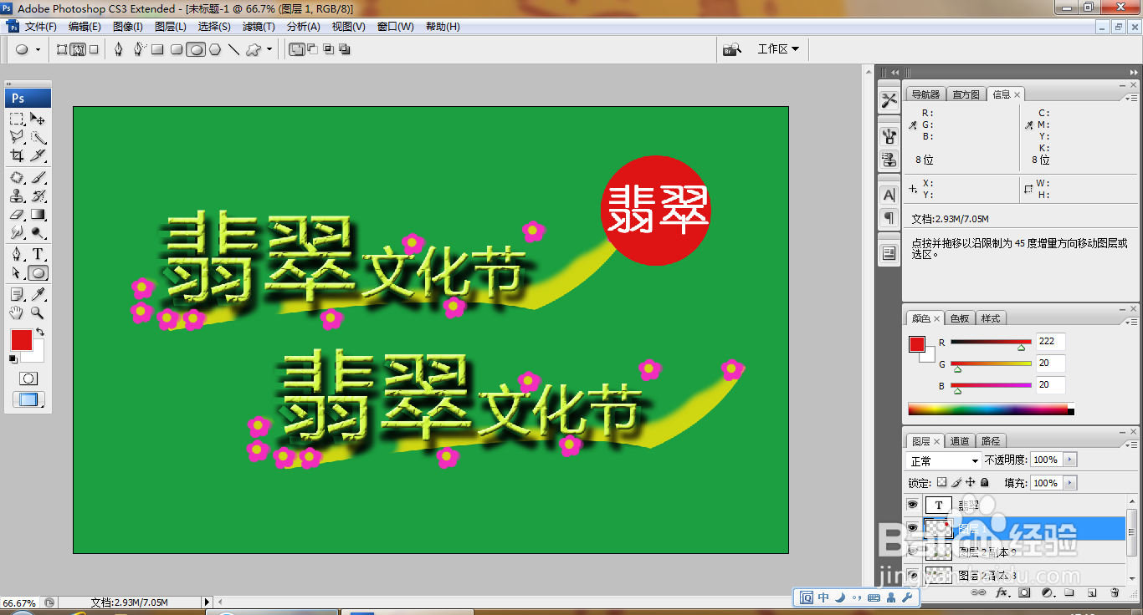Choose Paths mode in options bar
Screen dimensions: 1143x615
[x=78, y=49]
